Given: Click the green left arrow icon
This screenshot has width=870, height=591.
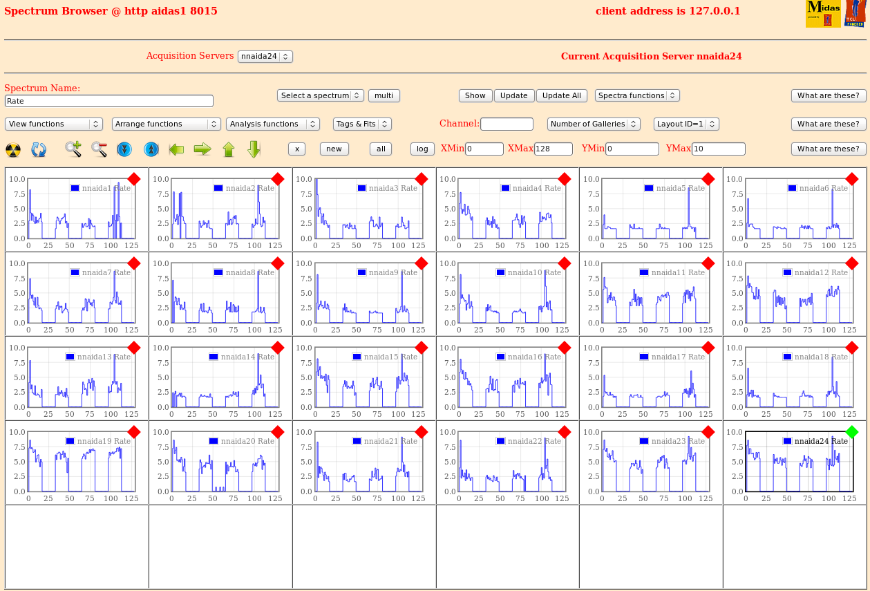Looking at the screenshot, I should [176, 149].
